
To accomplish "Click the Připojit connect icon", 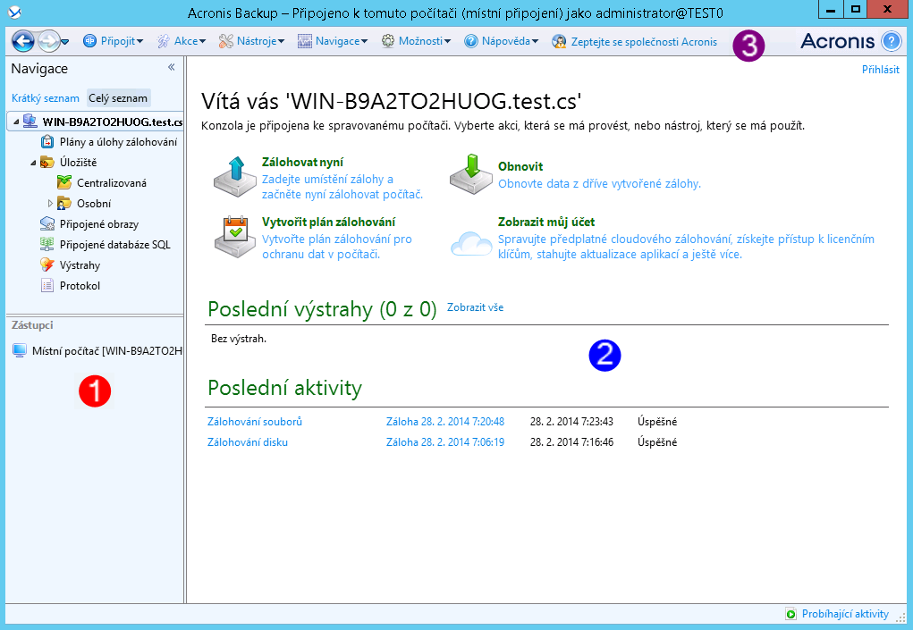I will (89, 41).
